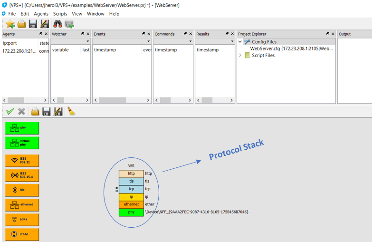Collapse the Config Files tree node
Image resolution: width=372 pixels, height=242 pixels.
[x=240, y=42]
